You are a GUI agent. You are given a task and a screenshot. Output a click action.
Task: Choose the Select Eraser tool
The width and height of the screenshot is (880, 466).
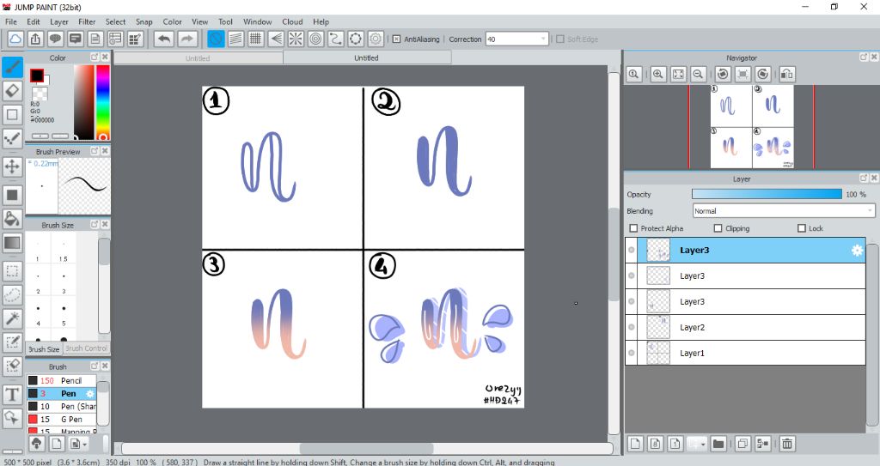pyautogui.click(x=12, y=365)
